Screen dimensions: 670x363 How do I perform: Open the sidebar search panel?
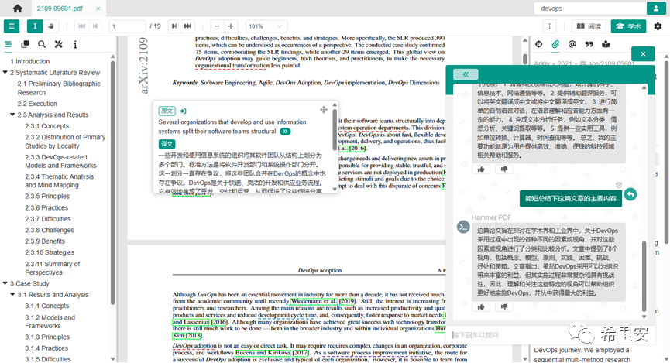pos(42,44)
